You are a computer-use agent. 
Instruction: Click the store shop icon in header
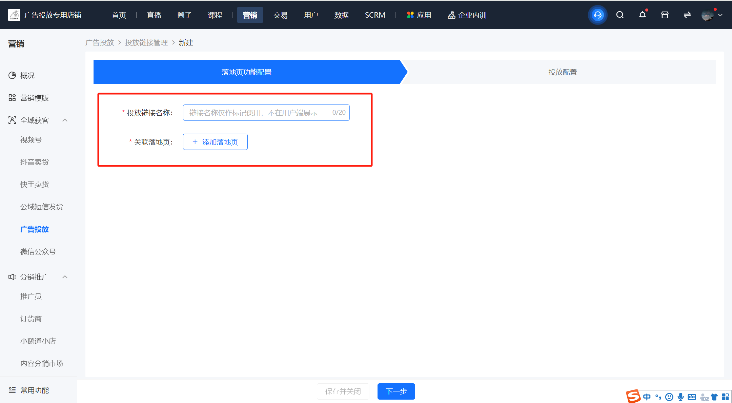point(665,15)
